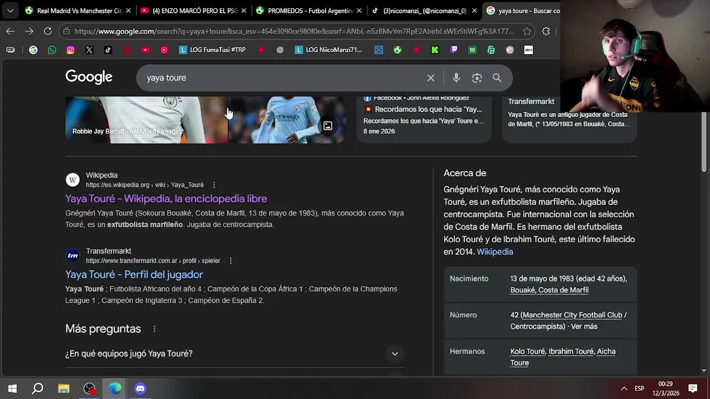Image resolution: width=710 pixels, height=399 pixels.
Task: Click the scrollbar down arrow
Action: tap(704, 370)
